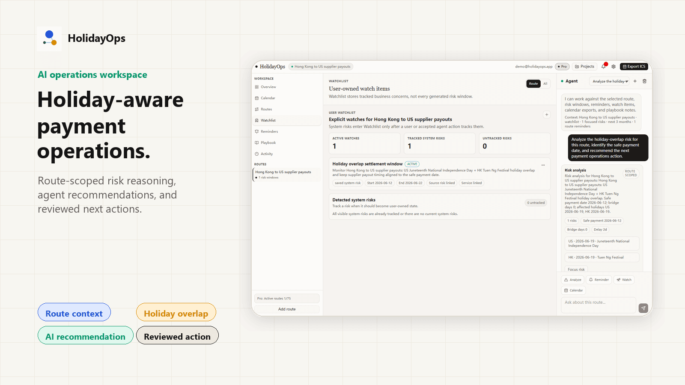Screen dimensions: 685x385
Task: Open the notifications bell icon
Action: 604,67
